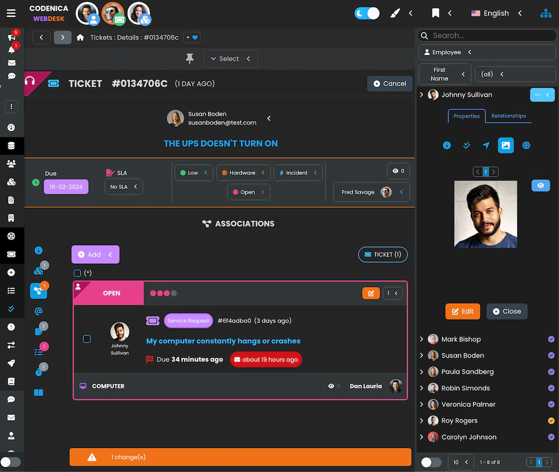Click the globe icon in the employee properties panel

point(525,145)
